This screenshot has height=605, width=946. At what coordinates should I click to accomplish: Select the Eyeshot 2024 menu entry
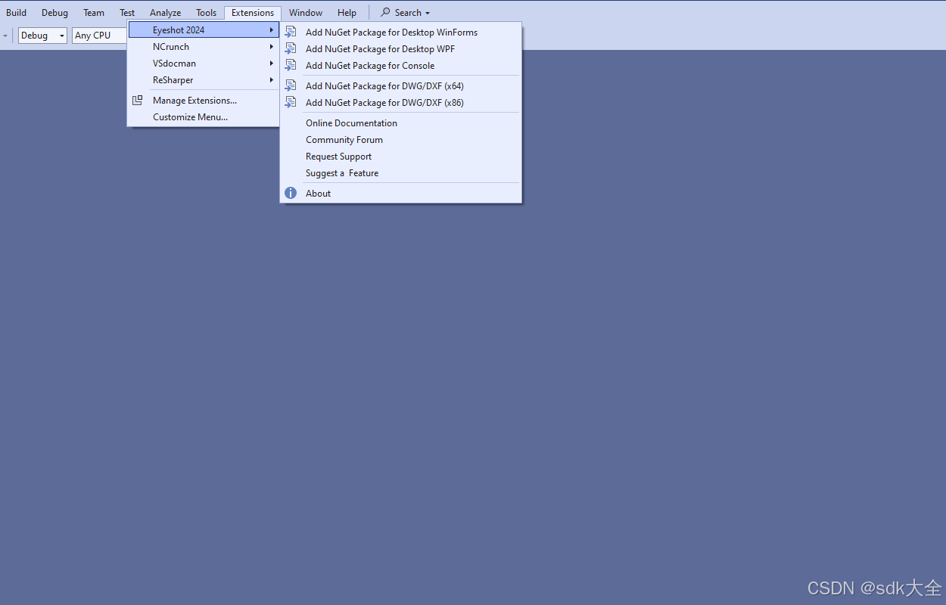[204, 29]
